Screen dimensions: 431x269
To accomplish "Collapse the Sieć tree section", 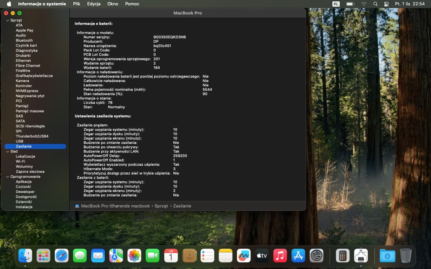I will tap(7, 152).
